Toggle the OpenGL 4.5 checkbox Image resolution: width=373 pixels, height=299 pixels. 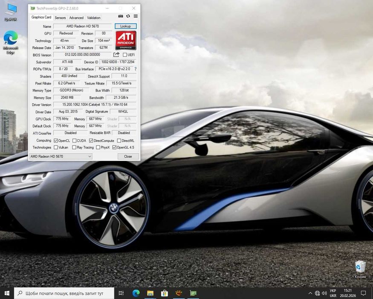pyautogui.click(x=114, y=147)
